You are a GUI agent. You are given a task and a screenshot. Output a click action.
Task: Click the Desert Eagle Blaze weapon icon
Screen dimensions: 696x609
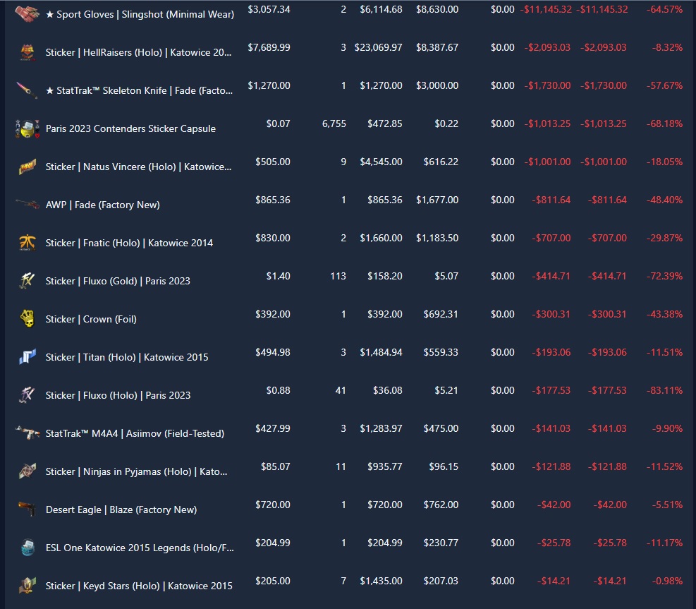coord(27,509)
